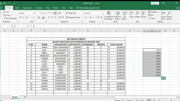This screenshot has width=180, height=101.
Task: Toggle Italic formatting
Action: (23, 17)
